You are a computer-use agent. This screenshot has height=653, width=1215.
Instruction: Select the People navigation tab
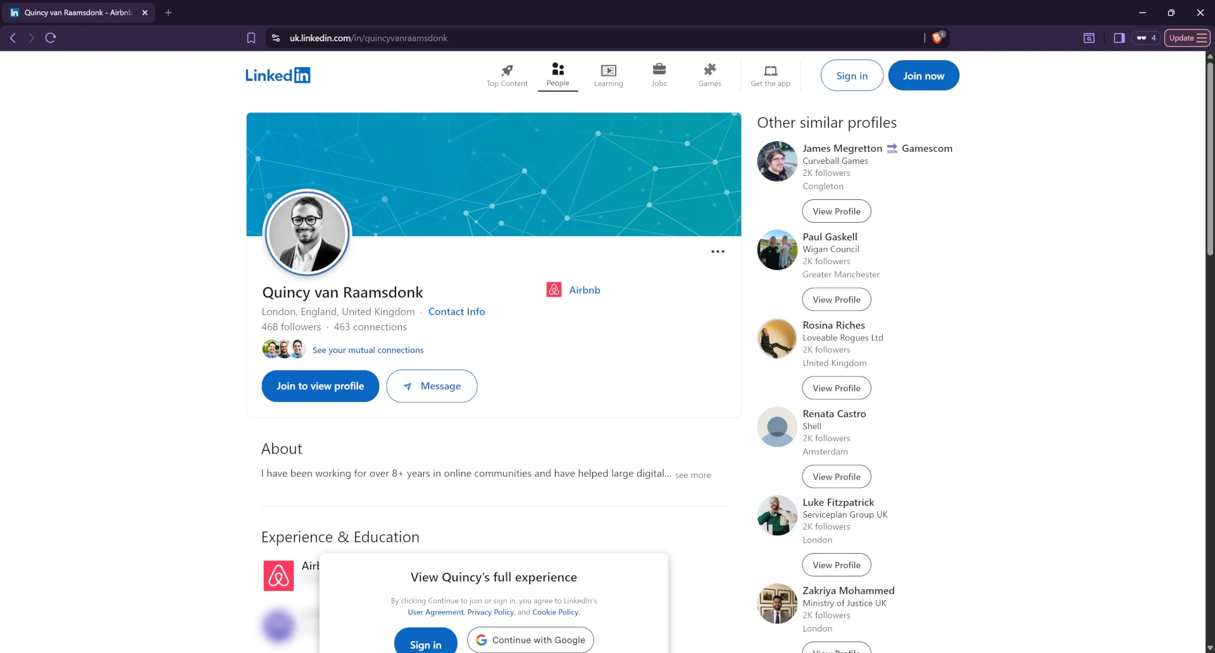click(558, 75)
